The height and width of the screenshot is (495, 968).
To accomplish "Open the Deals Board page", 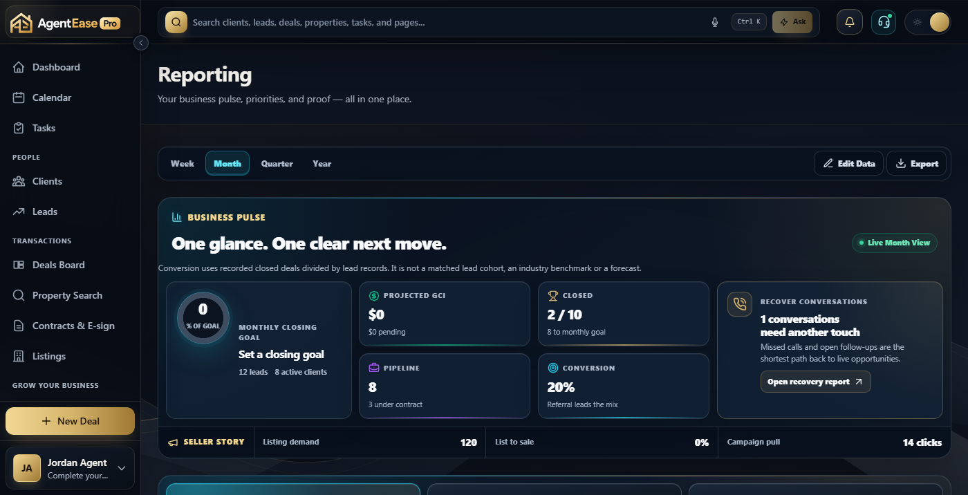I will (70, 265).
